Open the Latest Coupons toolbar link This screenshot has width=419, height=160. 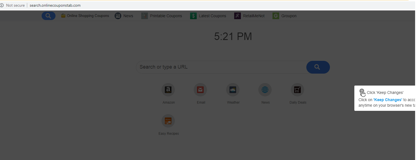(208, 16)
